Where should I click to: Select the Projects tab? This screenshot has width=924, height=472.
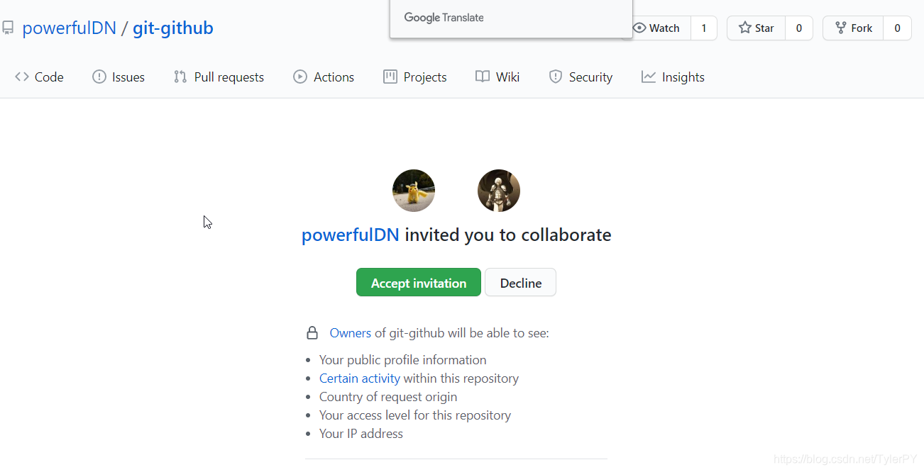click(x=415, y=77)
